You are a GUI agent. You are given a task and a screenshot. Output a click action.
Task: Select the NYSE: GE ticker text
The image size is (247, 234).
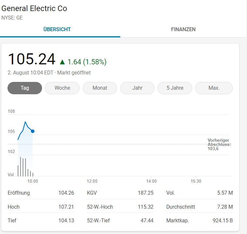12,18
